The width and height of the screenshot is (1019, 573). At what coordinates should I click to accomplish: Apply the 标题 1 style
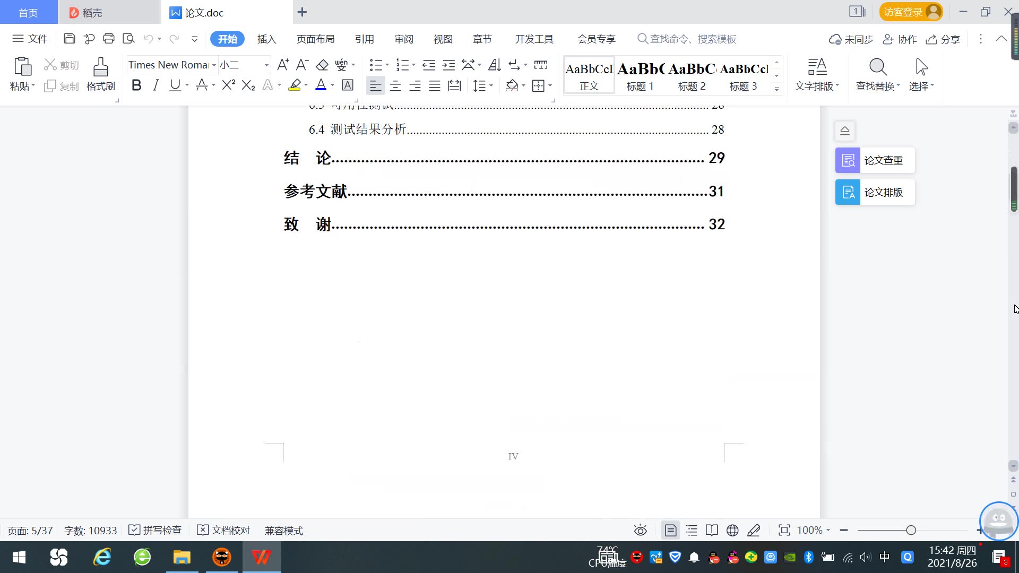(640, 74)
